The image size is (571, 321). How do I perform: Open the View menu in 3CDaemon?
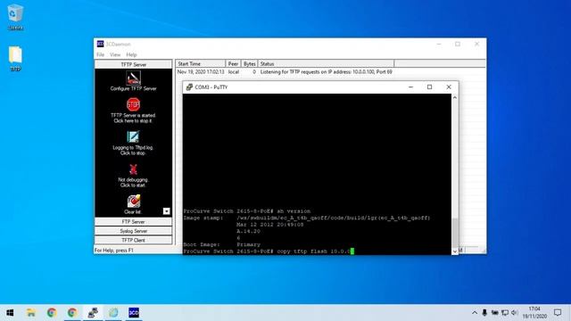pos(115,54)
